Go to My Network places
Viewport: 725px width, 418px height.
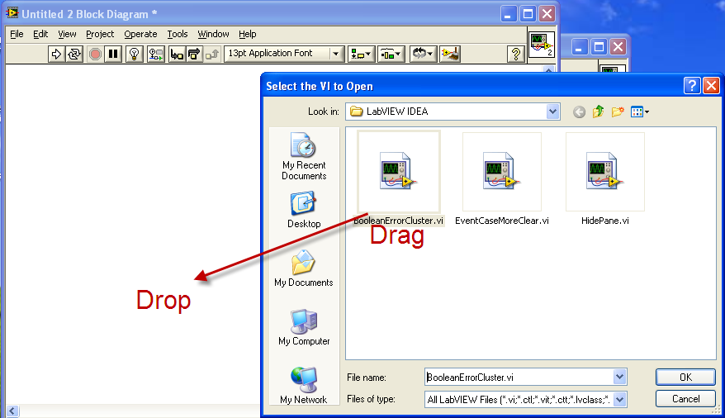pyautogui.click(x=303, y=386)
